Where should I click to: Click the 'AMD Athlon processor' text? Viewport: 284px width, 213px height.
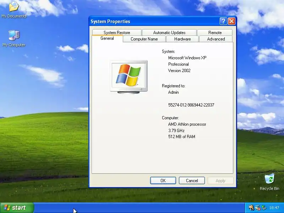point(187,124)
